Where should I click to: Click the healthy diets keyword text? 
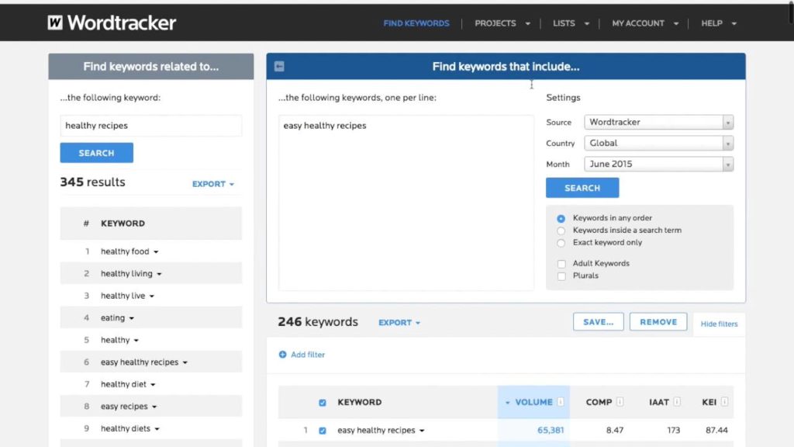pyautogui.click(x=126, y=428)
